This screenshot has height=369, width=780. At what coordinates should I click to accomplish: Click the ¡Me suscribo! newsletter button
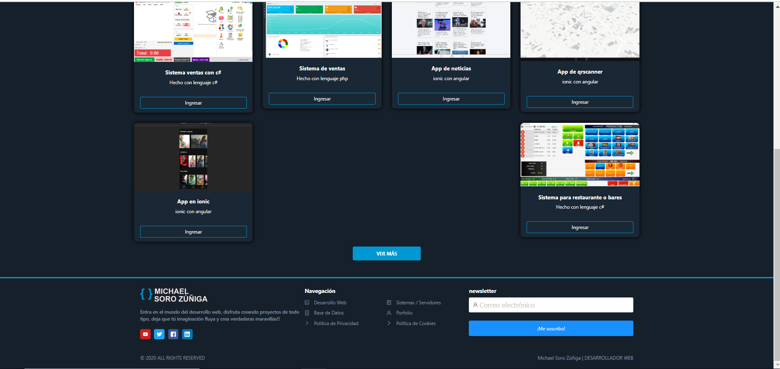point(551,328)
